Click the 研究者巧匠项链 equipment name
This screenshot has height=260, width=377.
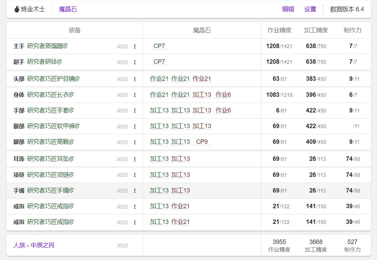[x=48, y=175]
